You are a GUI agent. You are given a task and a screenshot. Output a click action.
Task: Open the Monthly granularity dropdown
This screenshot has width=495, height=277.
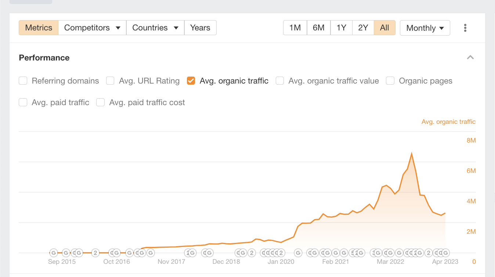click(425, 27)
